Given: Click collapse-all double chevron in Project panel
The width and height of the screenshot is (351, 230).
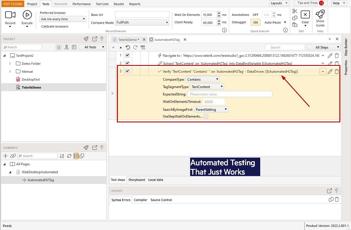Looking at the screenshot, I should point(59,47).
